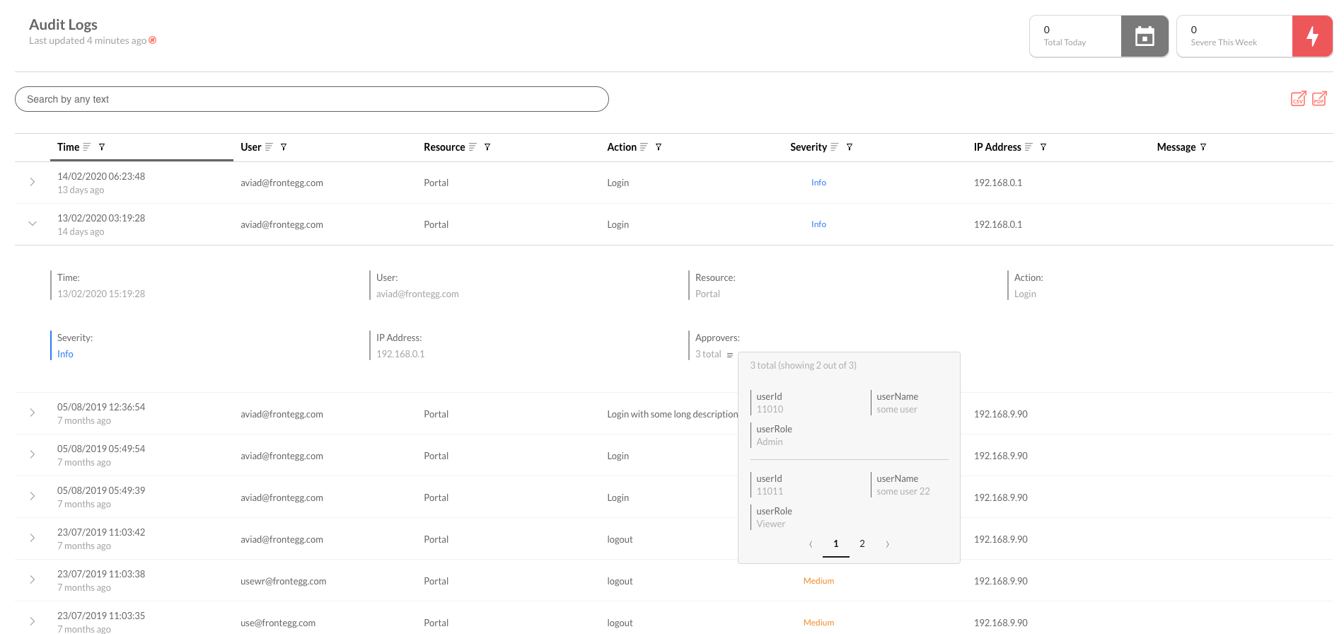This screenshot has width=1344, height=634.
Task: Click the IP Address column header label
Action: click(x=997, y=147)
